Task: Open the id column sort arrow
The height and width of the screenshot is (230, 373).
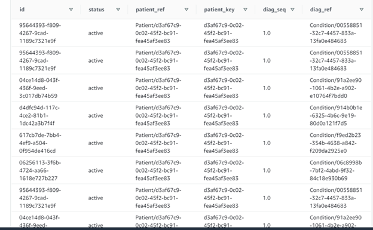Action: [71, 10]
